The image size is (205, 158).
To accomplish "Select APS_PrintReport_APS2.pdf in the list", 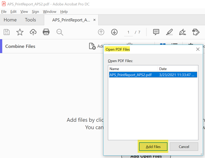I will pyautogui.click(x=153, y=75).
